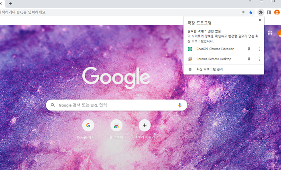281x170 pixels.
Task: Open the Google shortcut tile
Action: pyautogui.click(x=88, y=125)
